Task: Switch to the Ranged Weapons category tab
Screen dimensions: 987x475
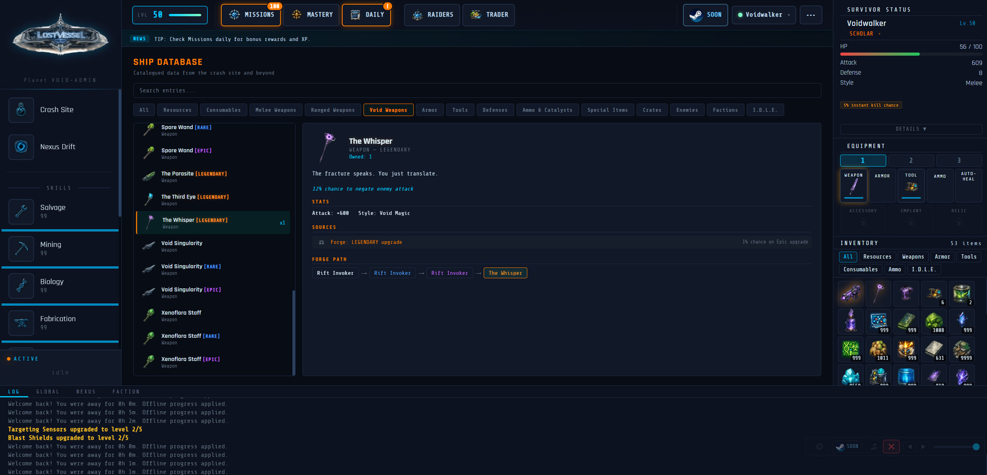Action: coord(333,110)
